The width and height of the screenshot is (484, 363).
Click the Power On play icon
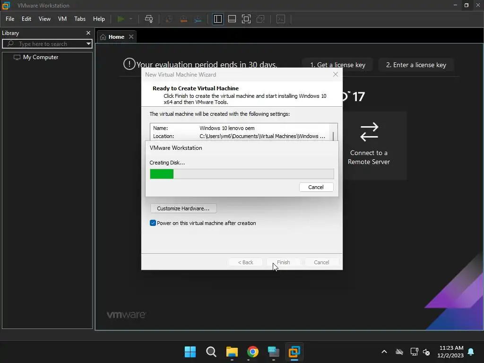click(x=121, y=19)
